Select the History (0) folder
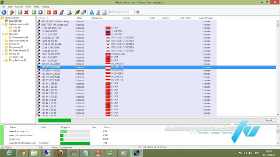Image resolution: width=280 pixels, height=157 pixels. tap(18, 57)
